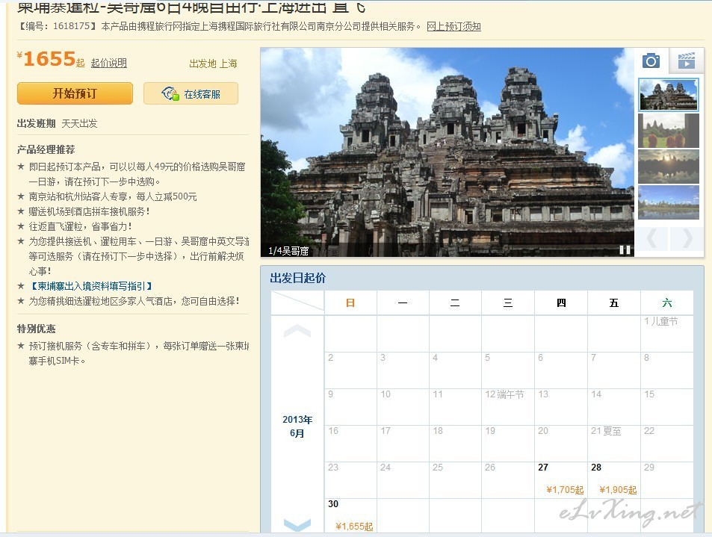Select the first Angkor temple thumbnail
The width and height of the screenshot is (712, 537).
click(669, 95)
